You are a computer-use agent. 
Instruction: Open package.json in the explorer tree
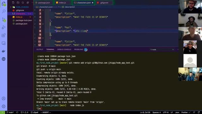(21, 24)
